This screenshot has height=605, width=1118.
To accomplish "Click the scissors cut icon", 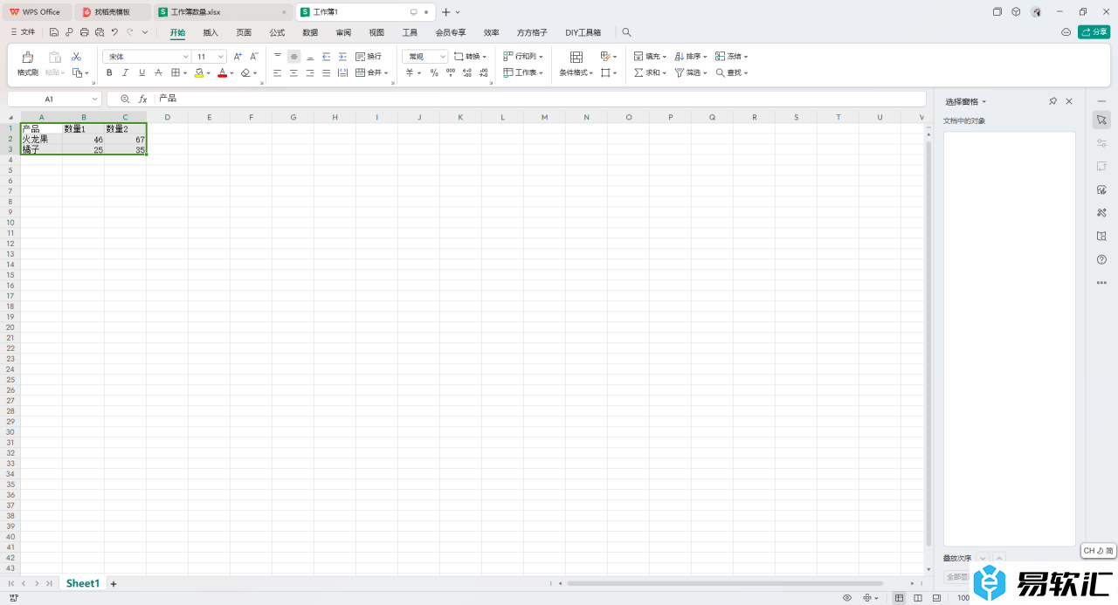I will tap(76, 56).
